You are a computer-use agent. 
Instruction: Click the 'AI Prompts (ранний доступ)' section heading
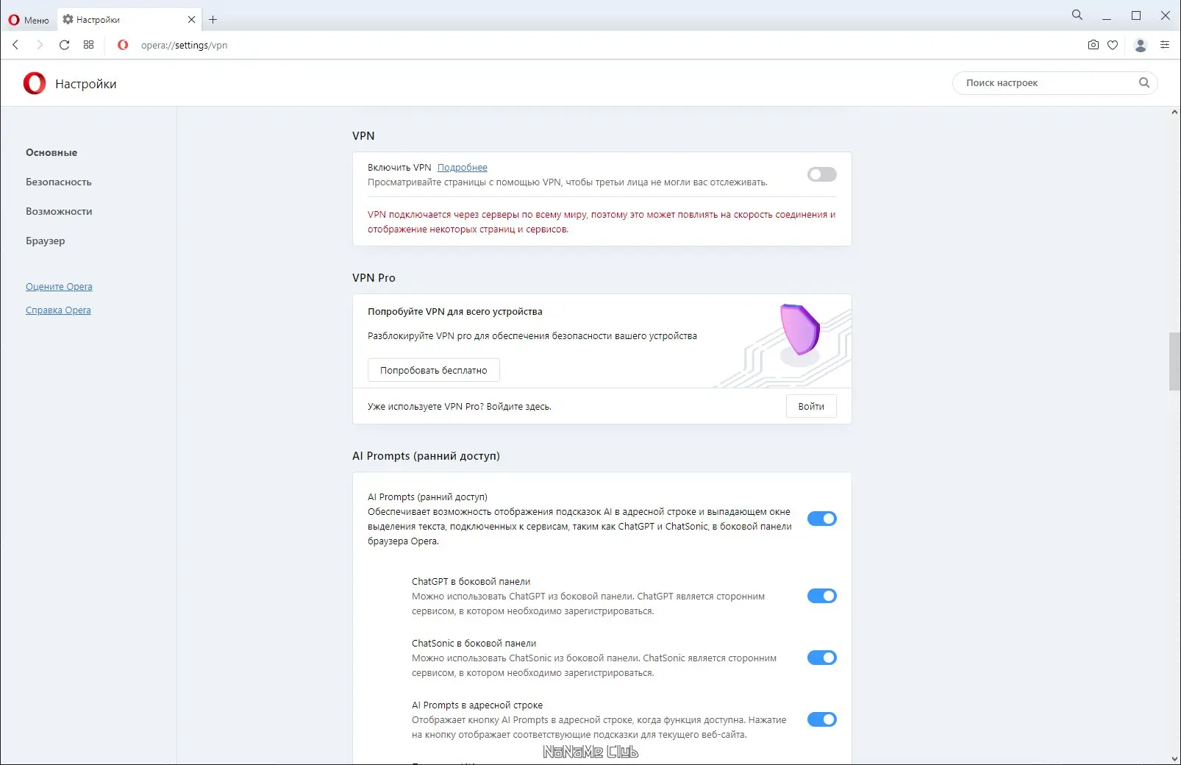click(427, 456)
